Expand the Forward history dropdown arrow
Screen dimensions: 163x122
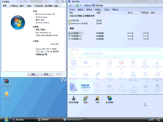pos(81,5)
